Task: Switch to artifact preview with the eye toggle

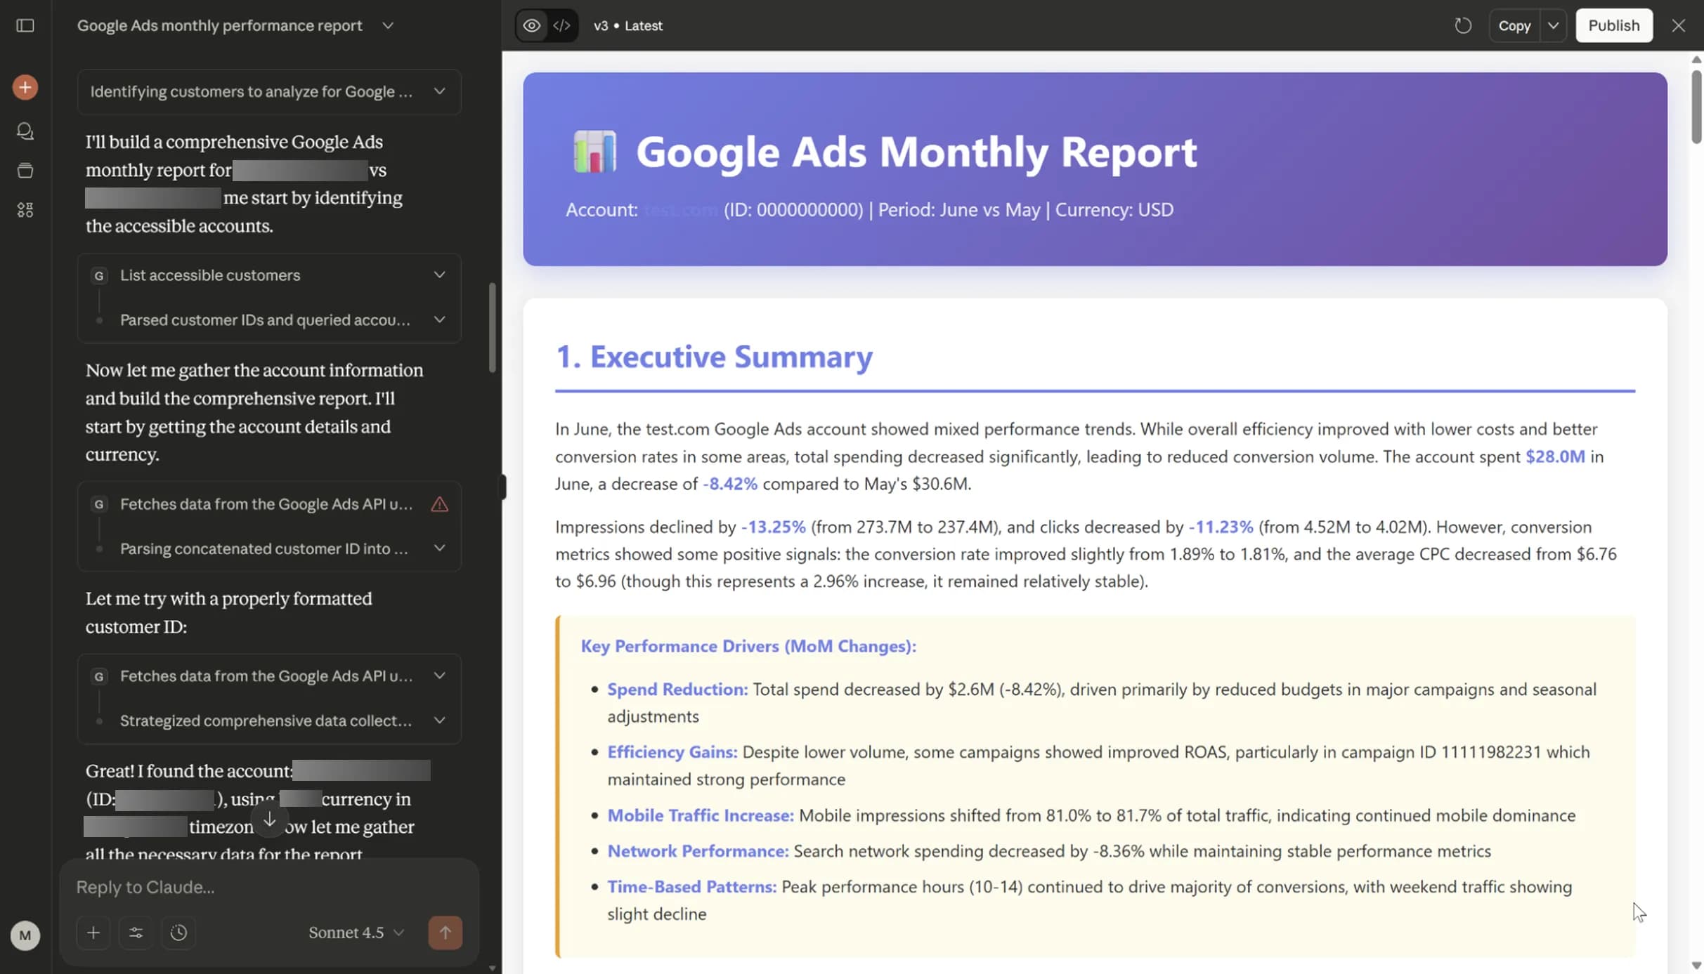Action: tap(531, 25)
